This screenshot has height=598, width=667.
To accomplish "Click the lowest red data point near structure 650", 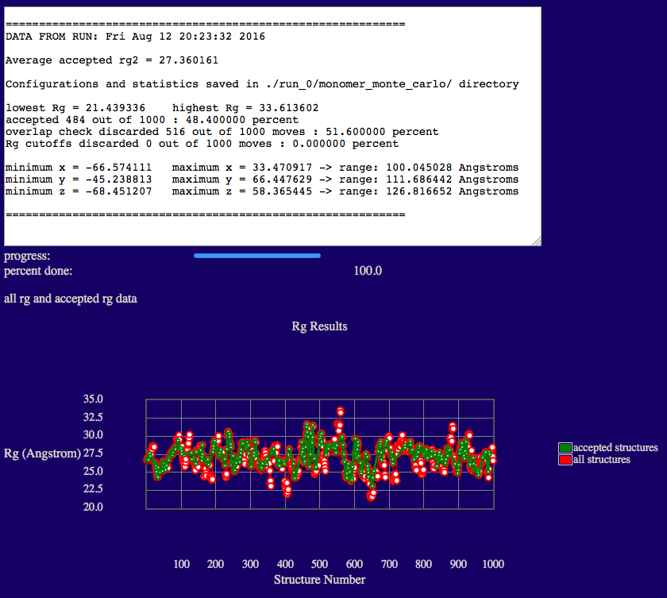I will click(371, 496).
